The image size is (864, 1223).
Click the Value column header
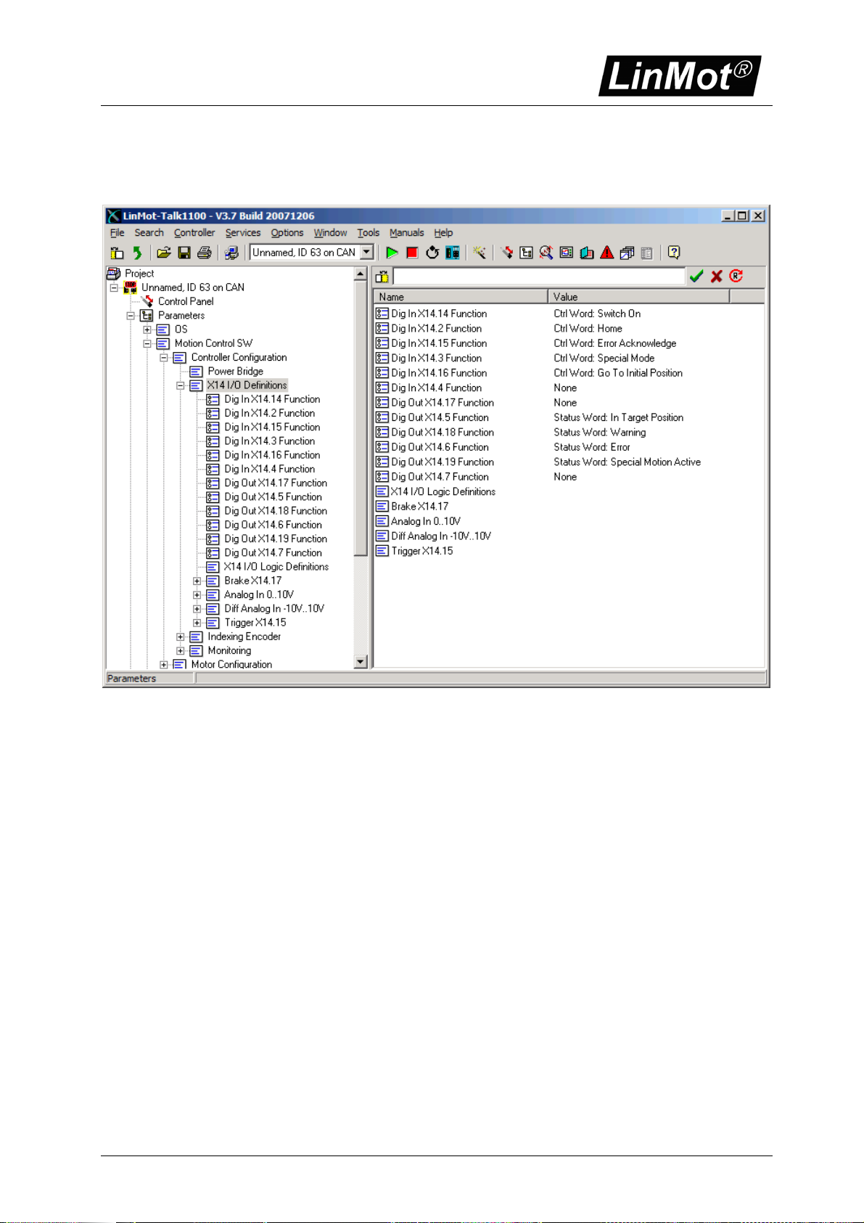pyautogui.click(x=638, y=296)
